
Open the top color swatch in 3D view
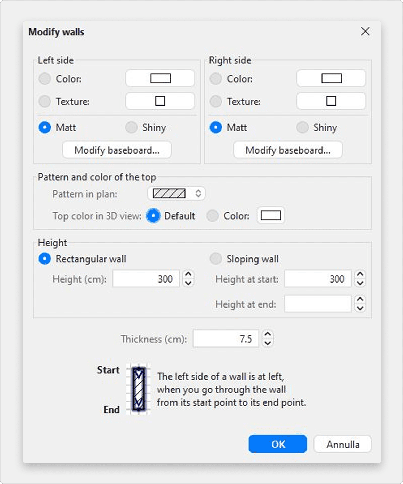271,216
